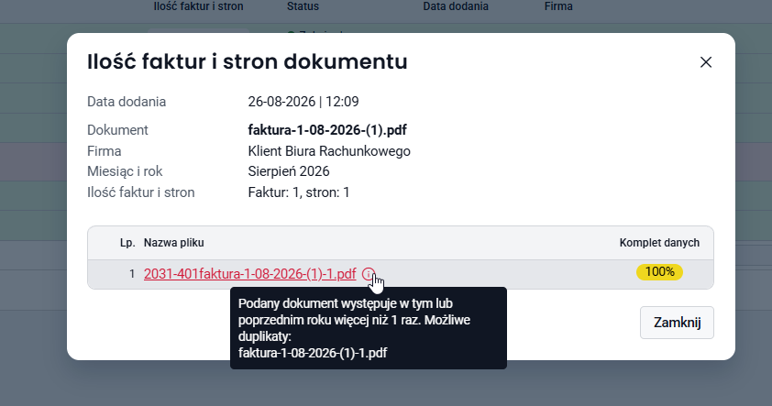
Task: Click the duplicate file name in the tooltip
Action: pyautogui.click(x=313, y=353)
